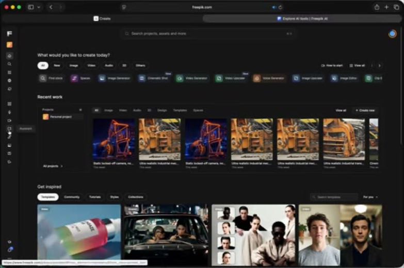
Task: Open the Cinematic Shot tool
Action: coord(154,78)
